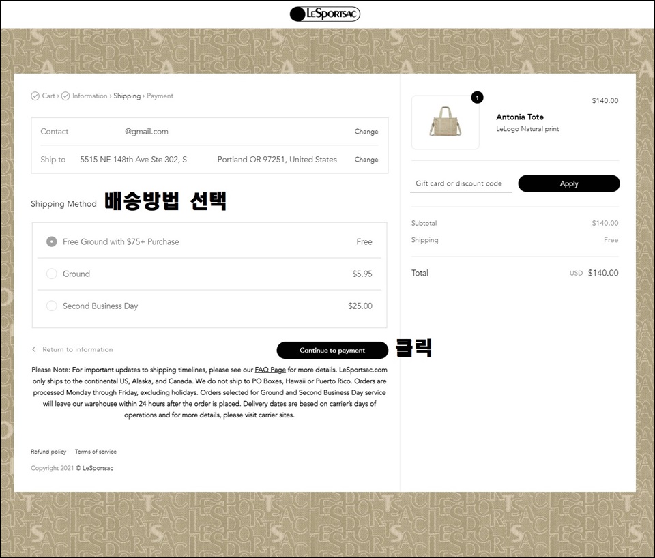Click the item quantity badge on the tote
The width and height of the screenshot is (655, 558).
(x=477, y=98)
